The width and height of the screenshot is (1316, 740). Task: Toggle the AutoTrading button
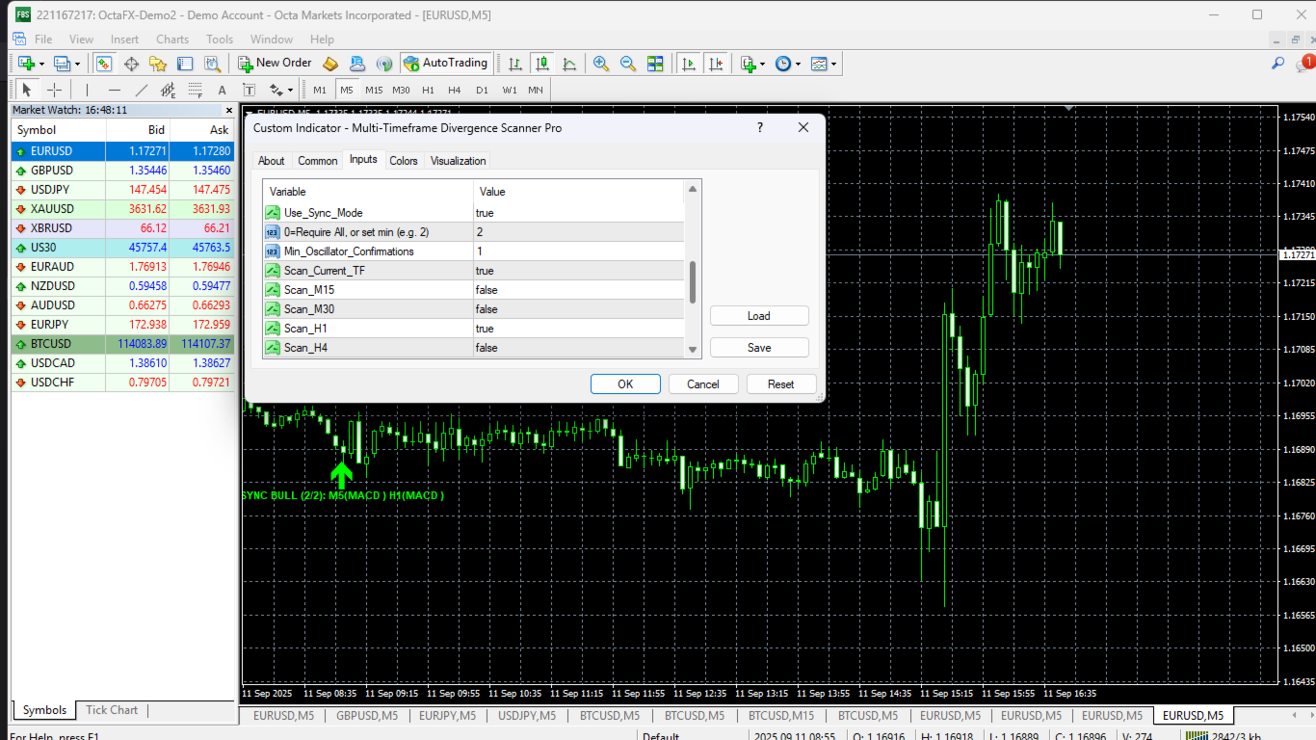(444, 64)
